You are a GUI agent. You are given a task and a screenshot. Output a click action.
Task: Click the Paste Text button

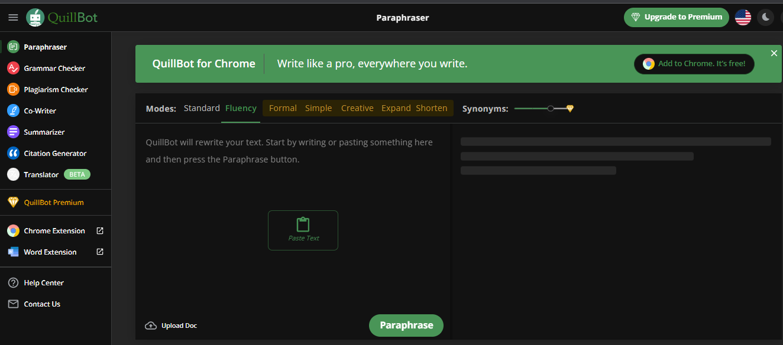pyautogui.click(x=303, y=230)
